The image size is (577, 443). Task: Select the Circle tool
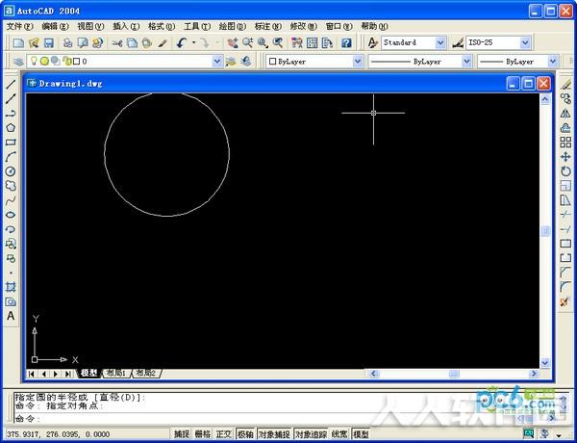click(11, 171)
